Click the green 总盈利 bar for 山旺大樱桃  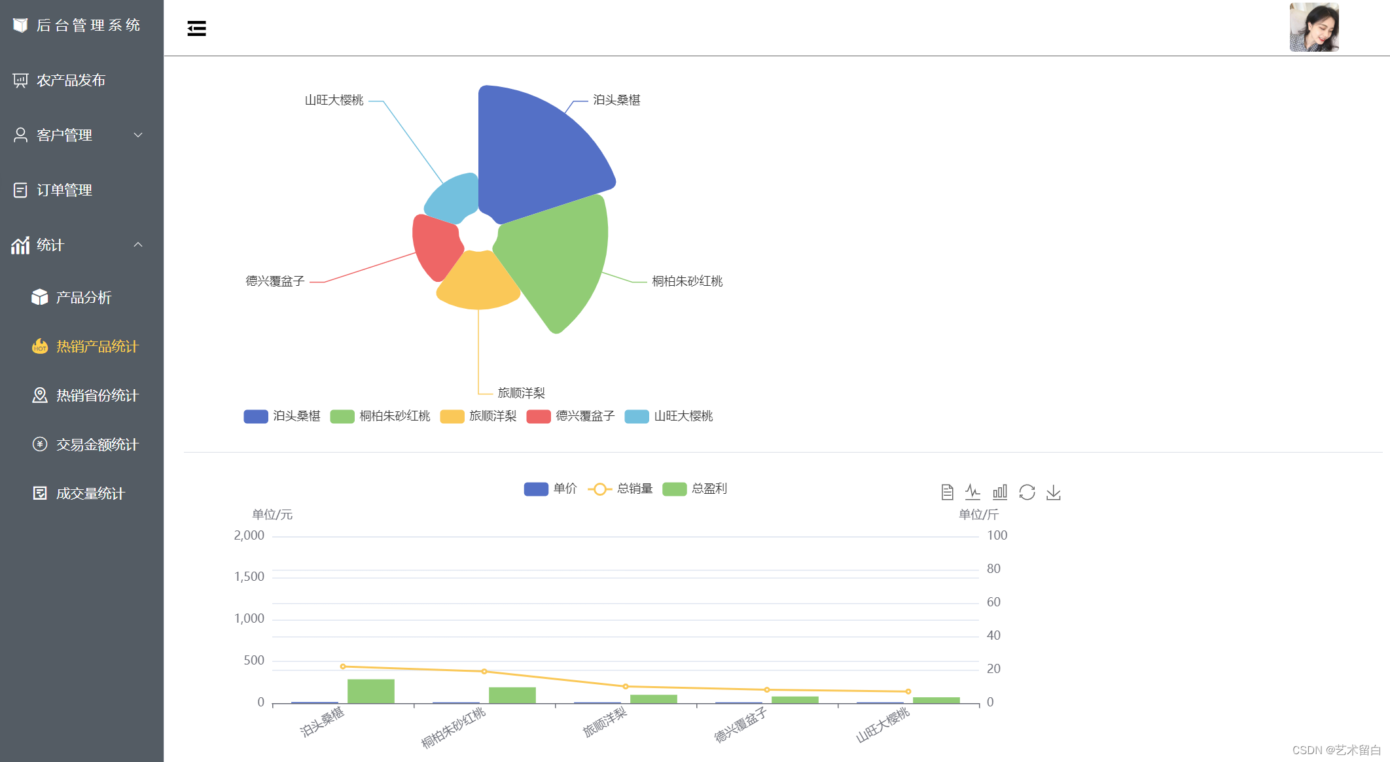tap(936, 701)
